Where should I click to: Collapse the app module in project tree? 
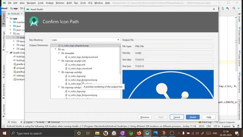point(7,18)
